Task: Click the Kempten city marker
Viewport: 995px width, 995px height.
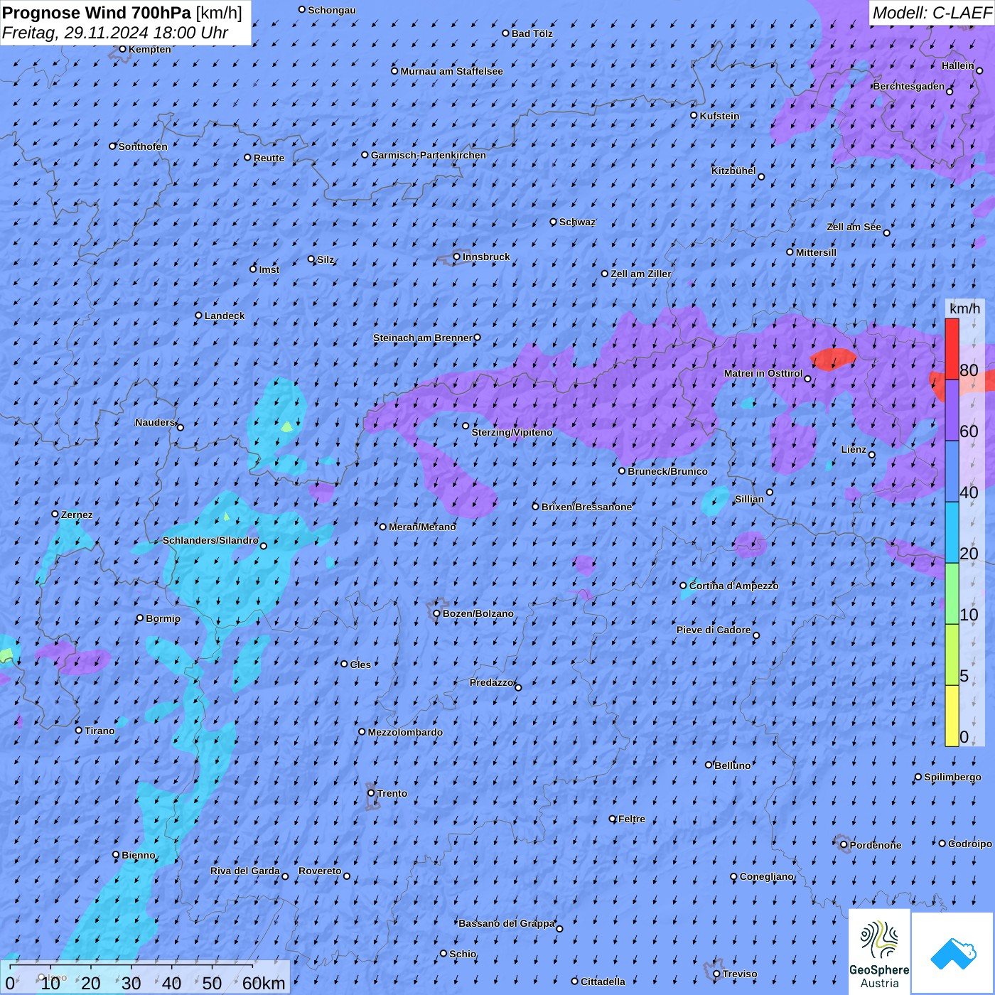Action: [122, 49]
